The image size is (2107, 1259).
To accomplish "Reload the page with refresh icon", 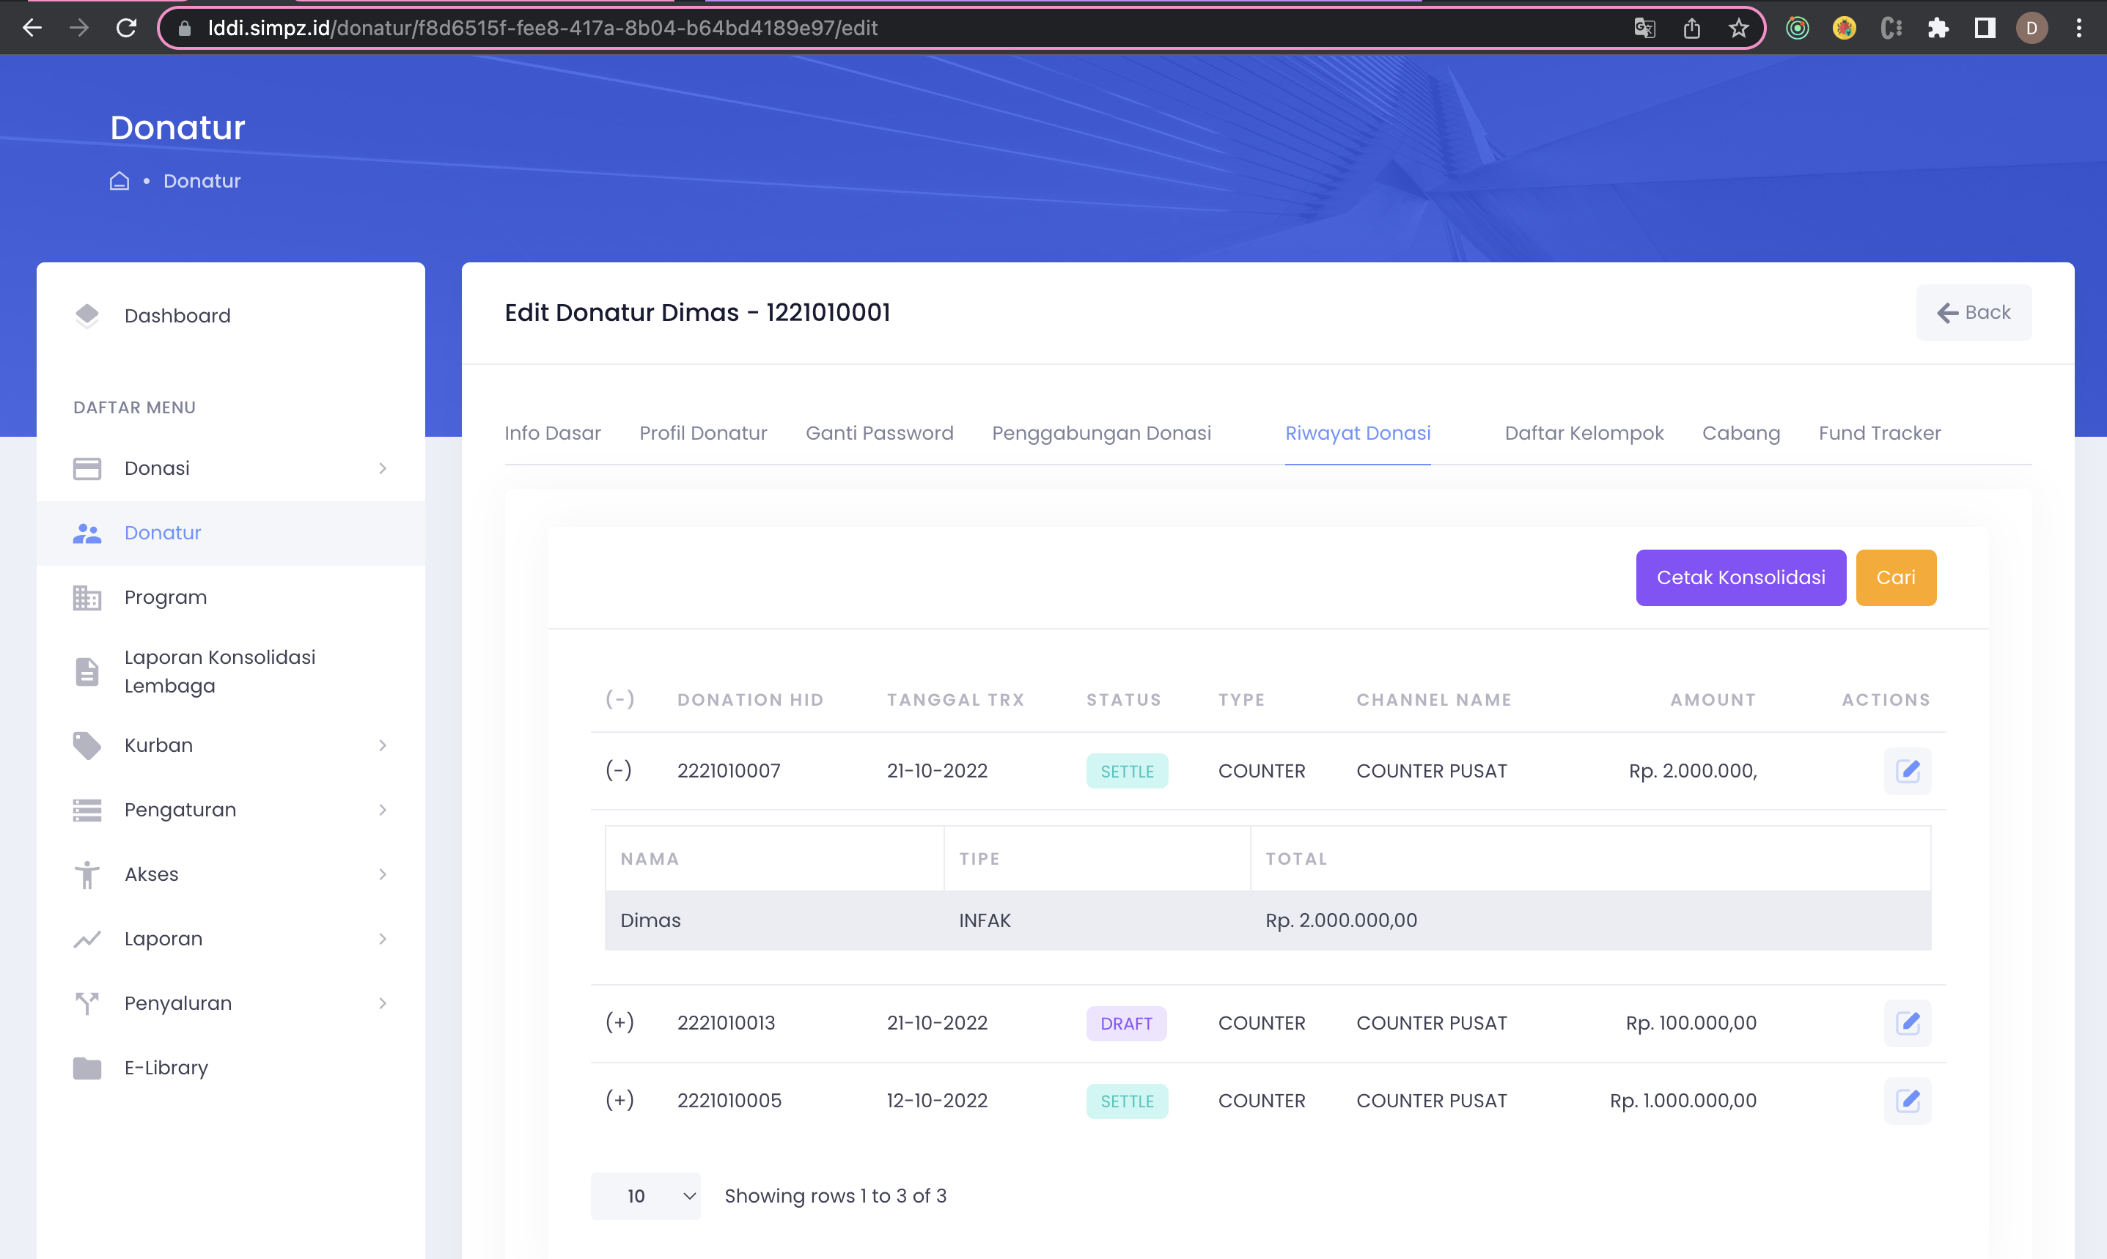I will (x=126, y=28).
